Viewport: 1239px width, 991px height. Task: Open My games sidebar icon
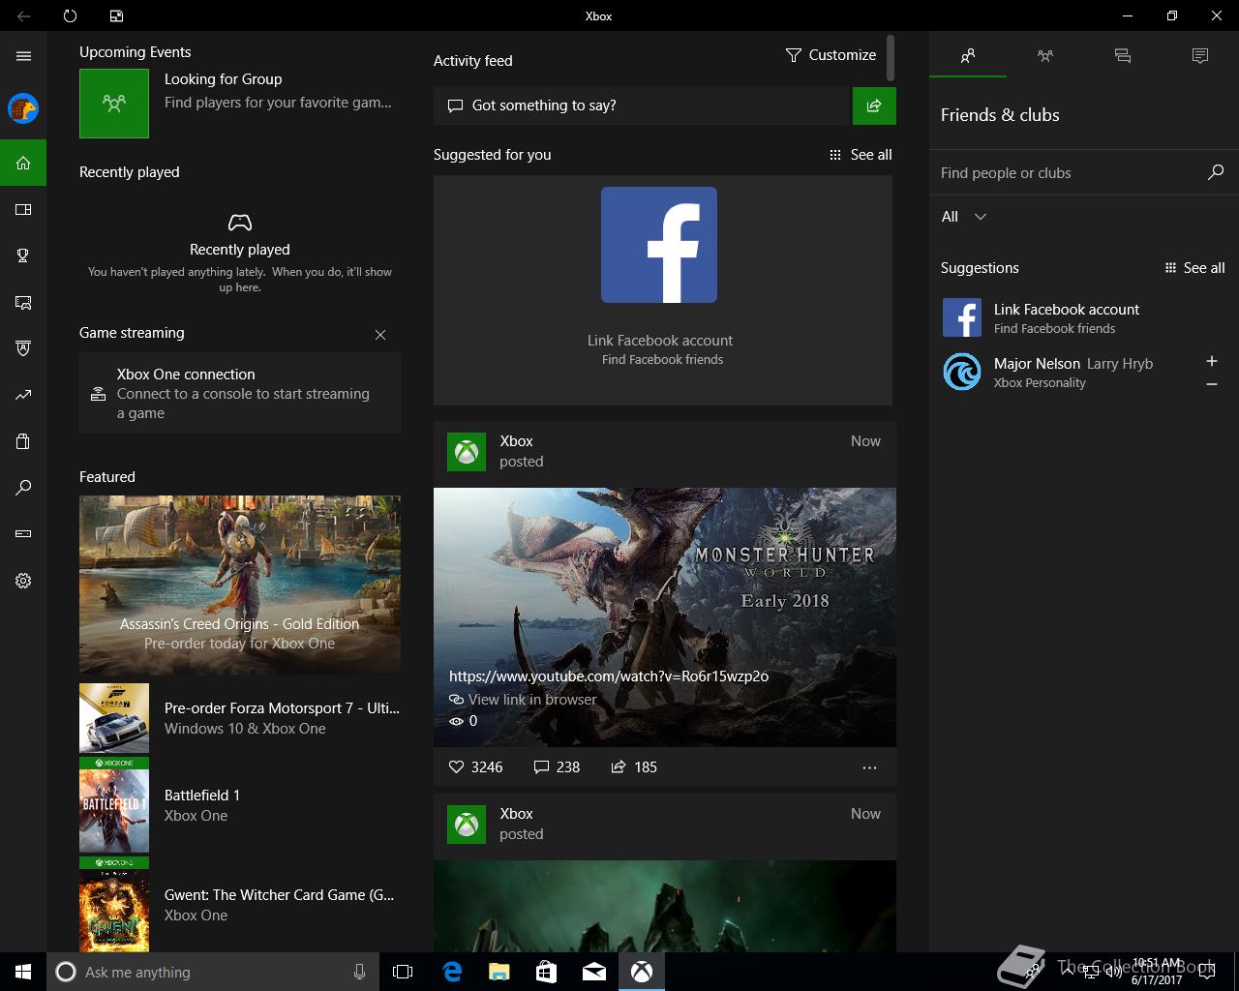click(x=23, y=209)
